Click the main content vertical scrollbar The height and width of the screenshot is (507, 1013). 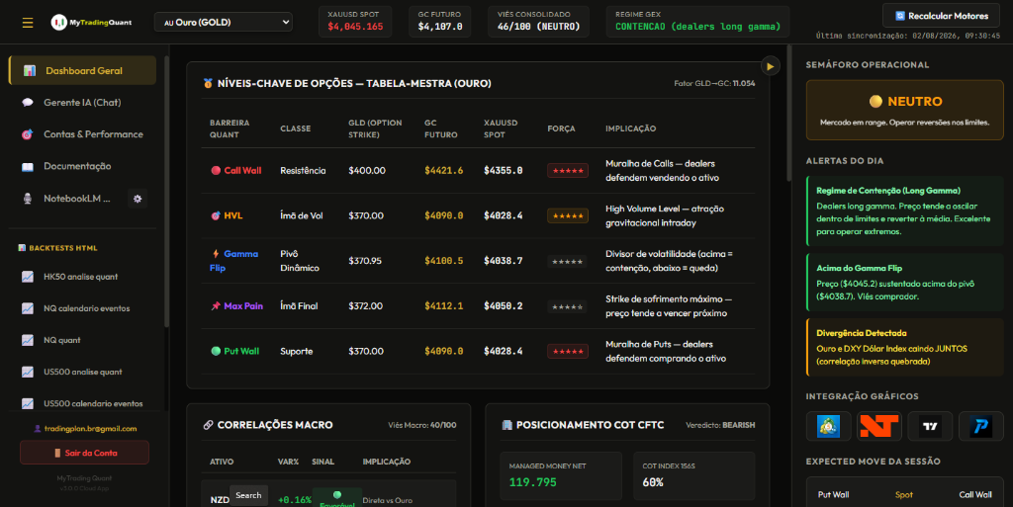click(x=788, y=113)
